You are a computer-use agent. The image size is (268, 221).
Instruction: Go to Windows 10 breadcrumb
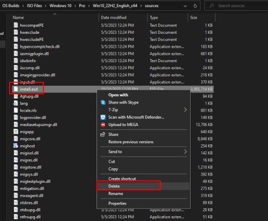click(61, 6)
